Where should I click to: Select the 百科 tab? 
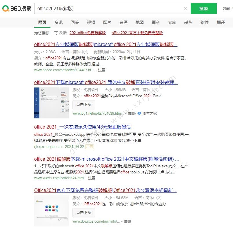click(x=156, y=22)
